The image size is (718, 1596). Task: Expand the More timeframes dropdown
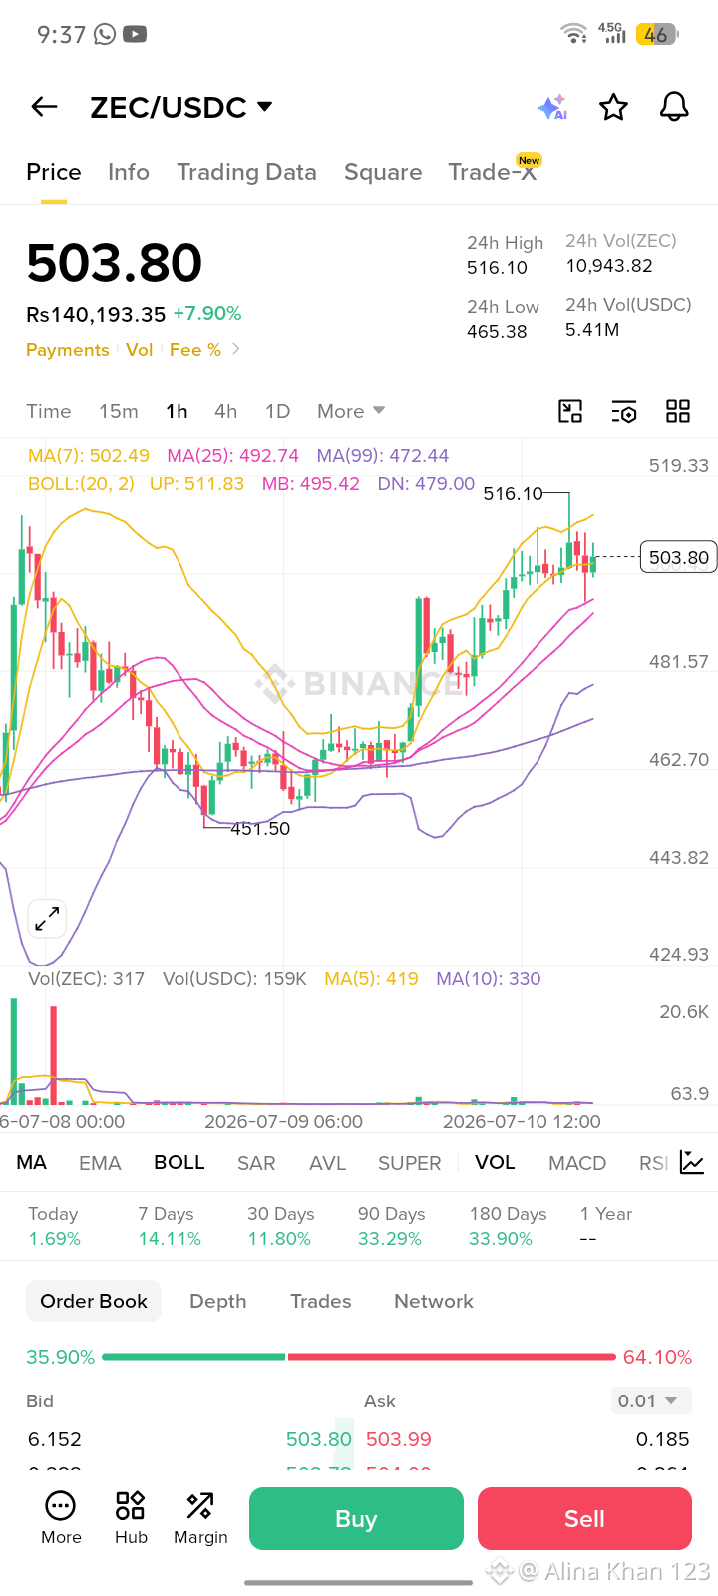[351, 411]
